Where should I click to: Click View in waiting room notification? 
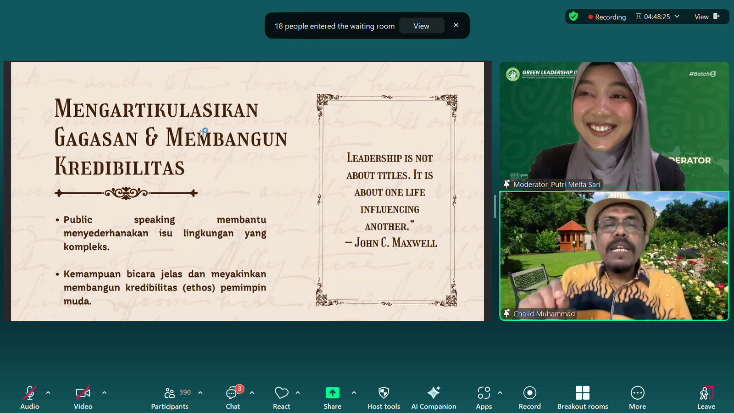click(x=421, y=26)
